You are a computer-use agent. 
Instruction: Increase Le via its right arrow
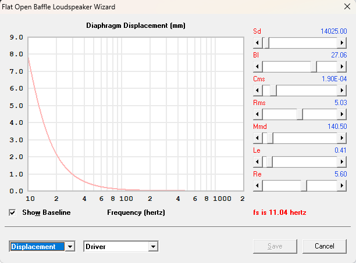(x=341, y=162)
